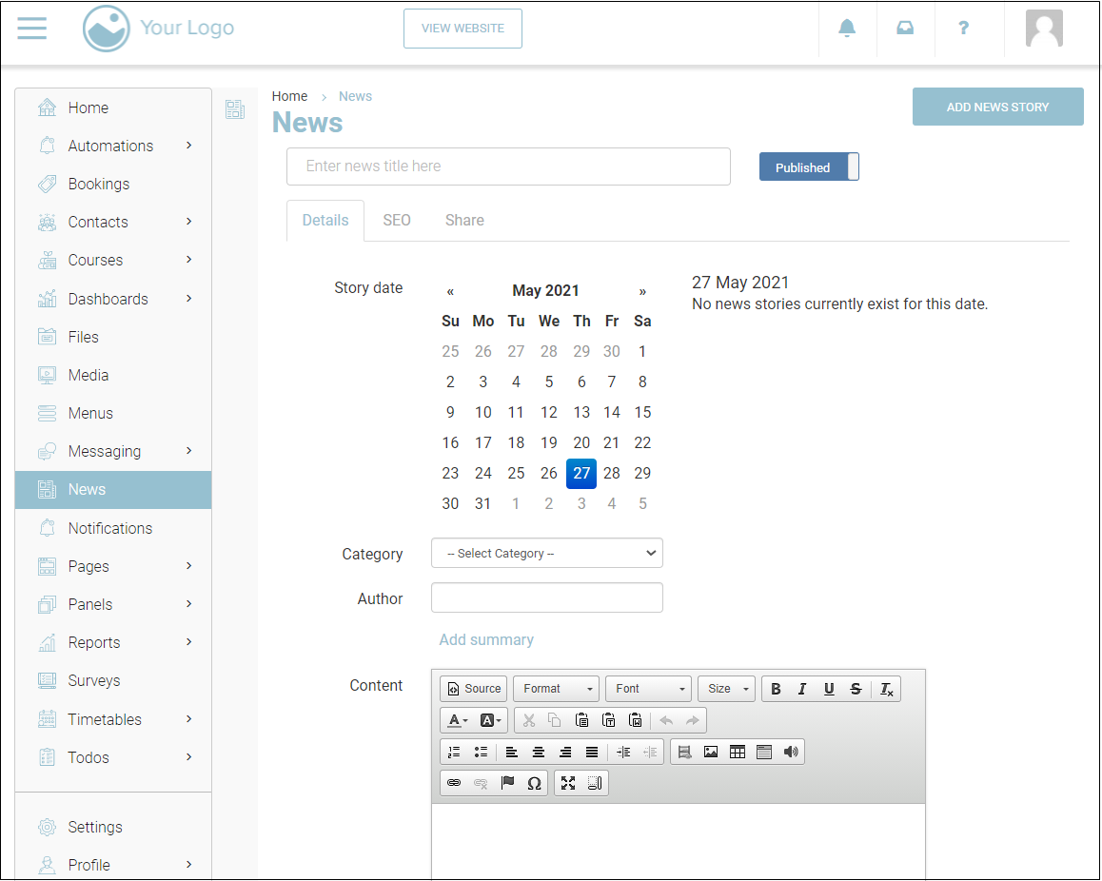Click the Bold formatting icon
Viewport: 1102px width, 881px height.
776,689
